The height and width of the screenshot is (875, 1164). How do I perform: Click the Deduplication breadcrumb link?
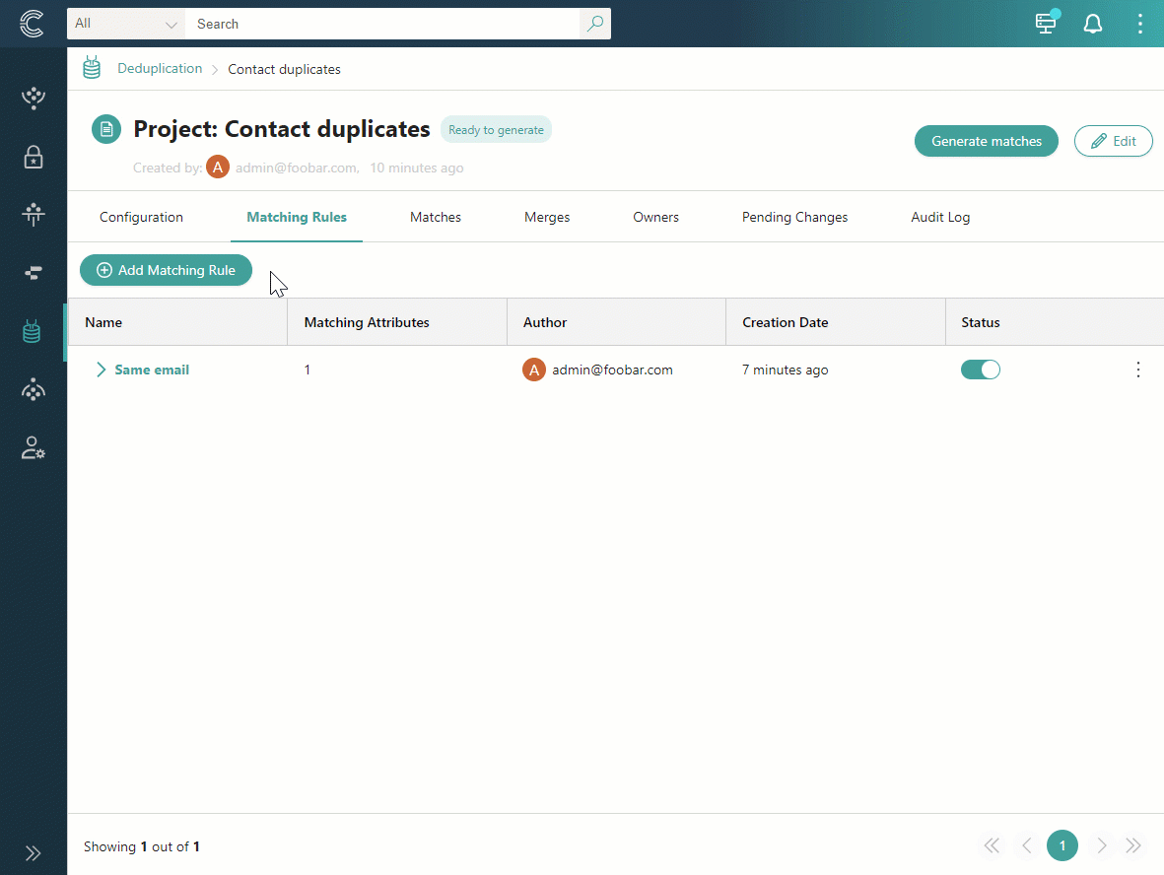[x=160, y=69]
